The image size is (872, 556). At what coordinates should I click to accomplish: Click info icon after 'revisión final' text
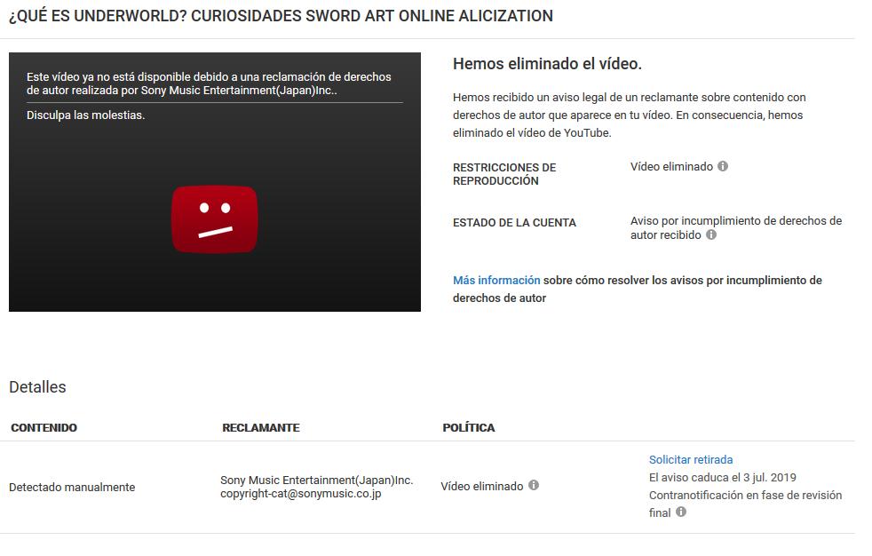pos(681,512)
